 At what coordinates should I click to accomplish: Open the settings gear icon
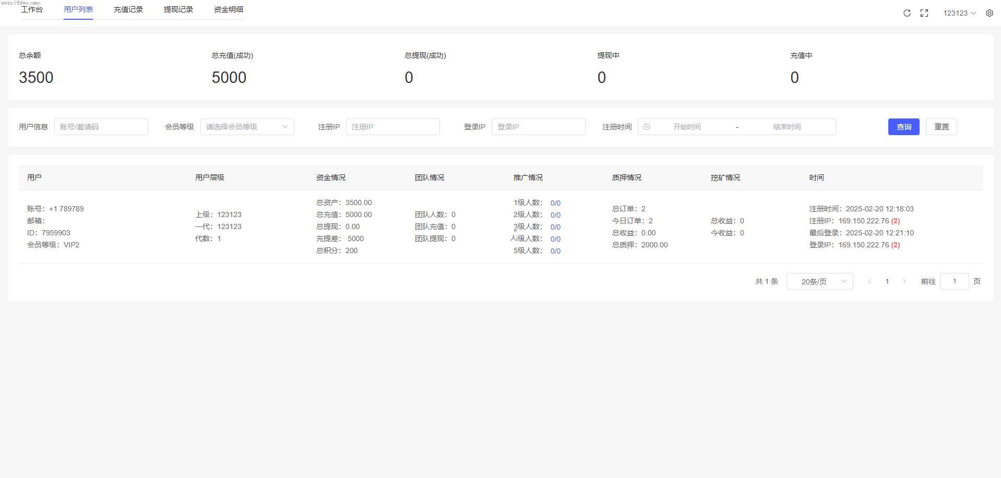[989, 13]
